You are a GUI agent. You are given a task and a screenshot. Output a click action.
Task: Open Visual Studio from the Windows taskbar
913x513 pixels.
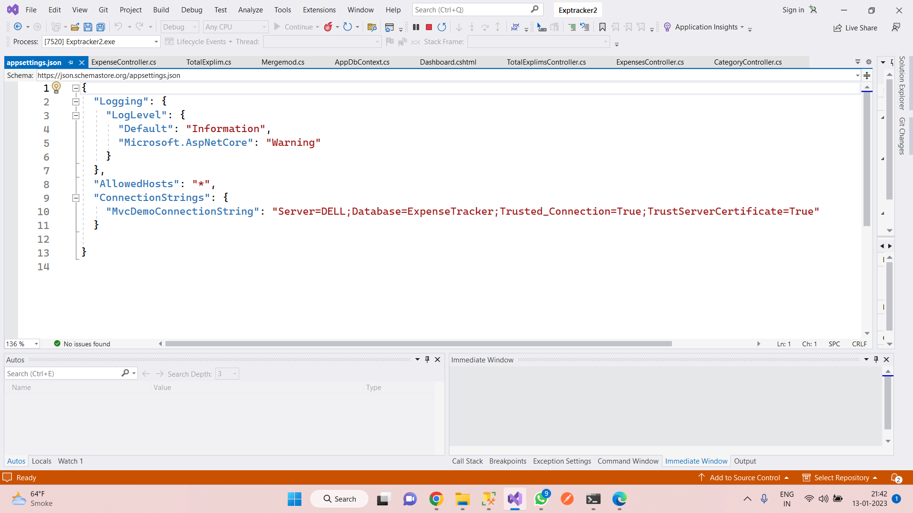pyautogui.click(x=515, y=499)
